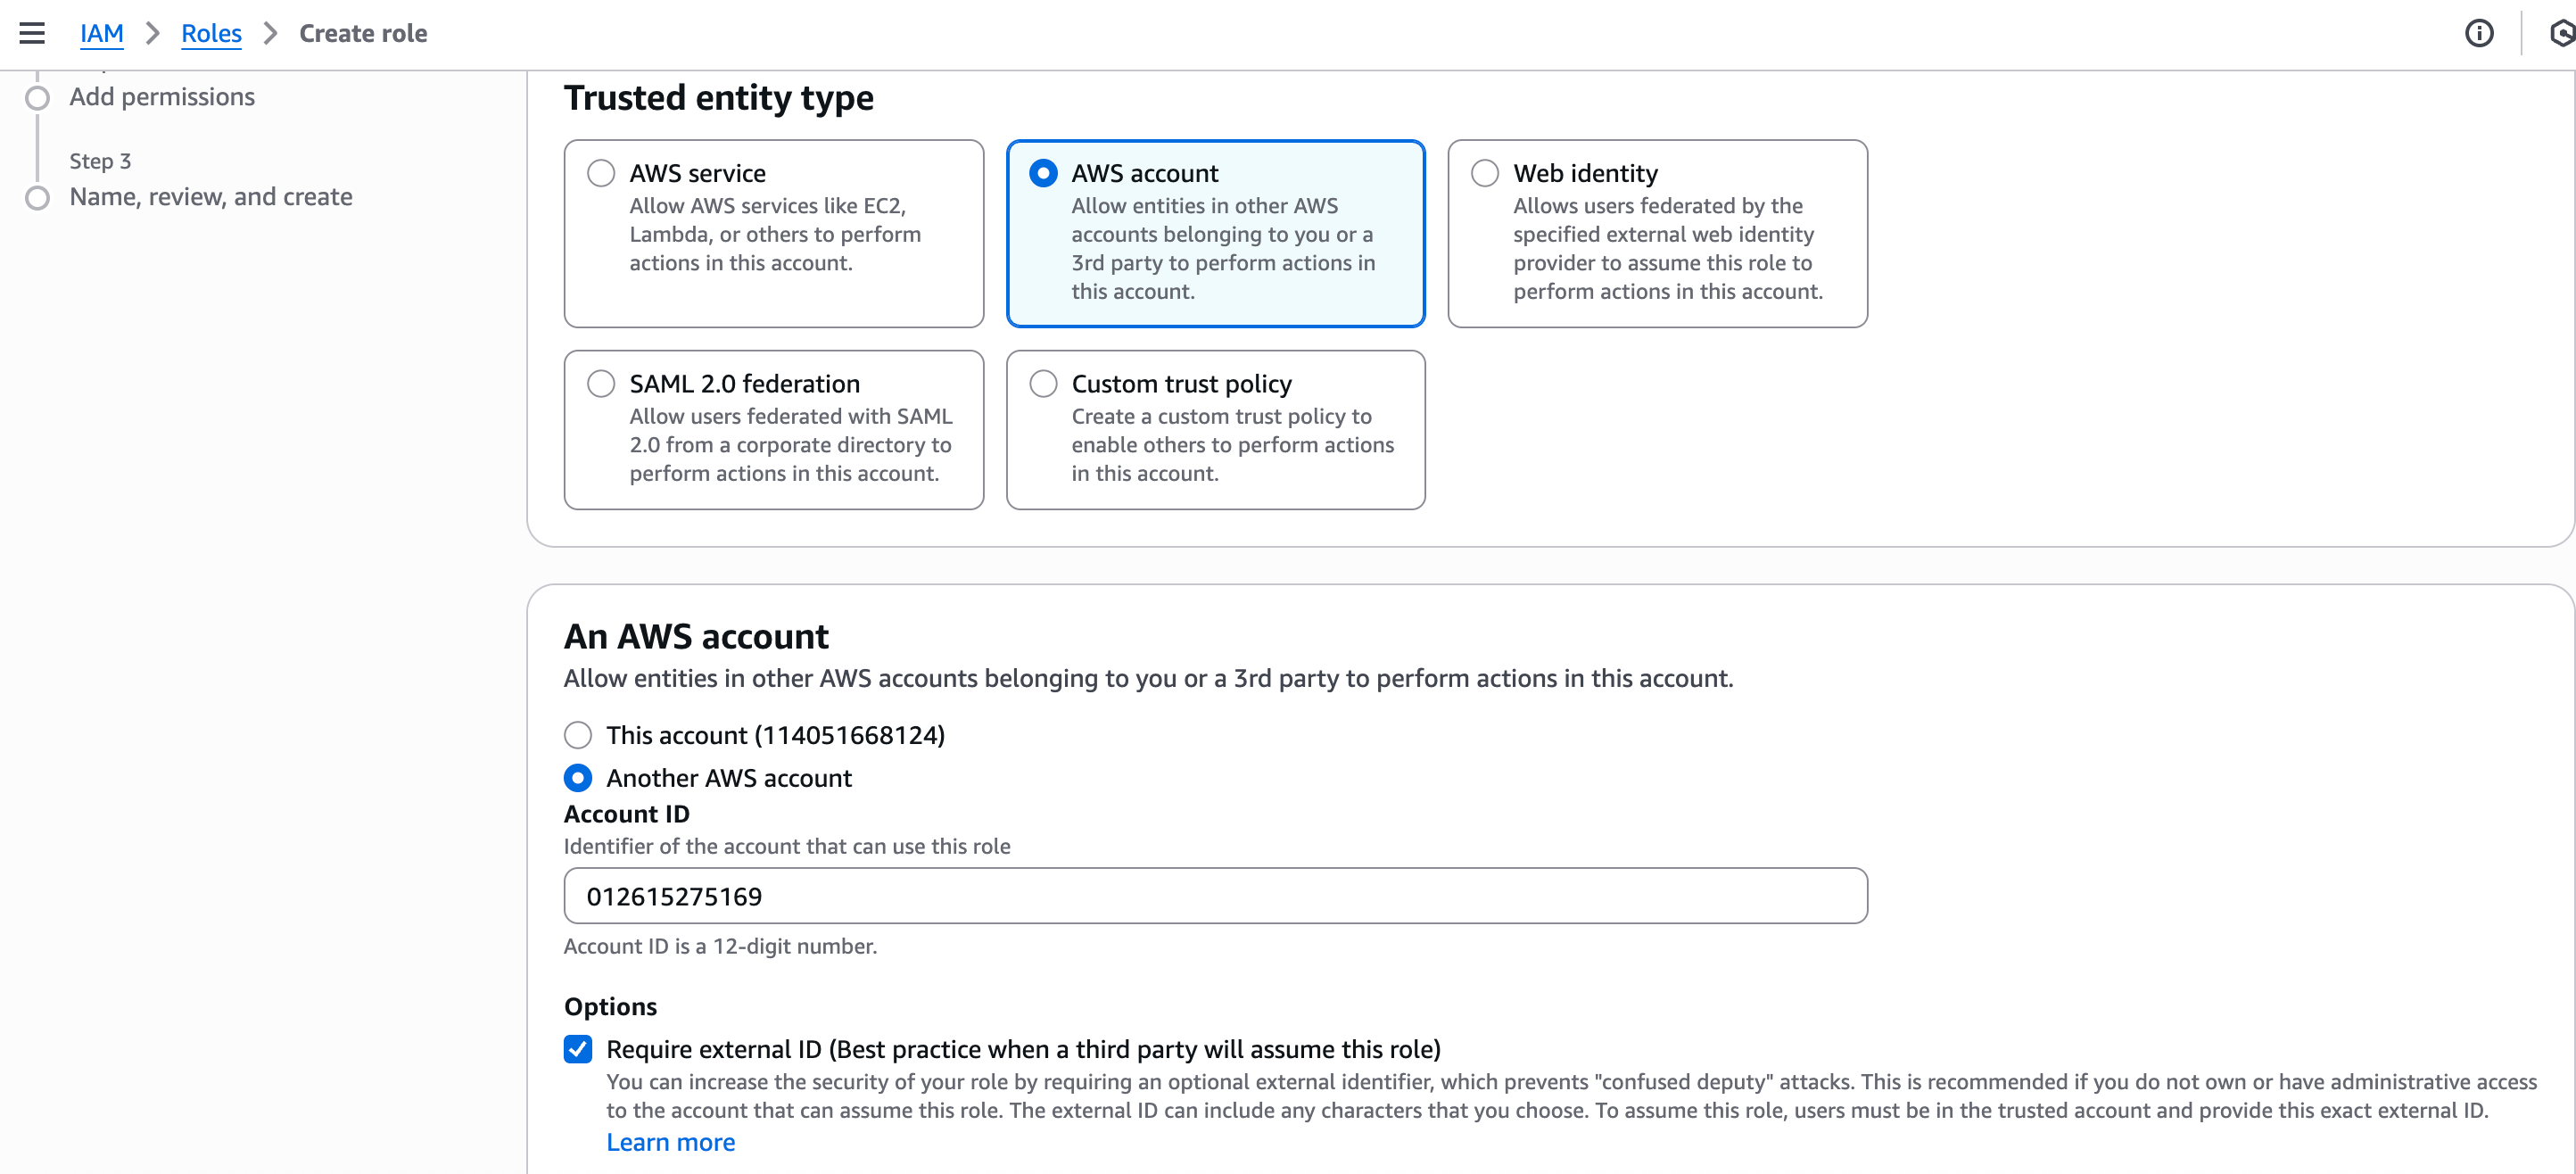Select the AWS service radio option
The width and height of the screenshot is (2576, 1174).
pos(601,173)
